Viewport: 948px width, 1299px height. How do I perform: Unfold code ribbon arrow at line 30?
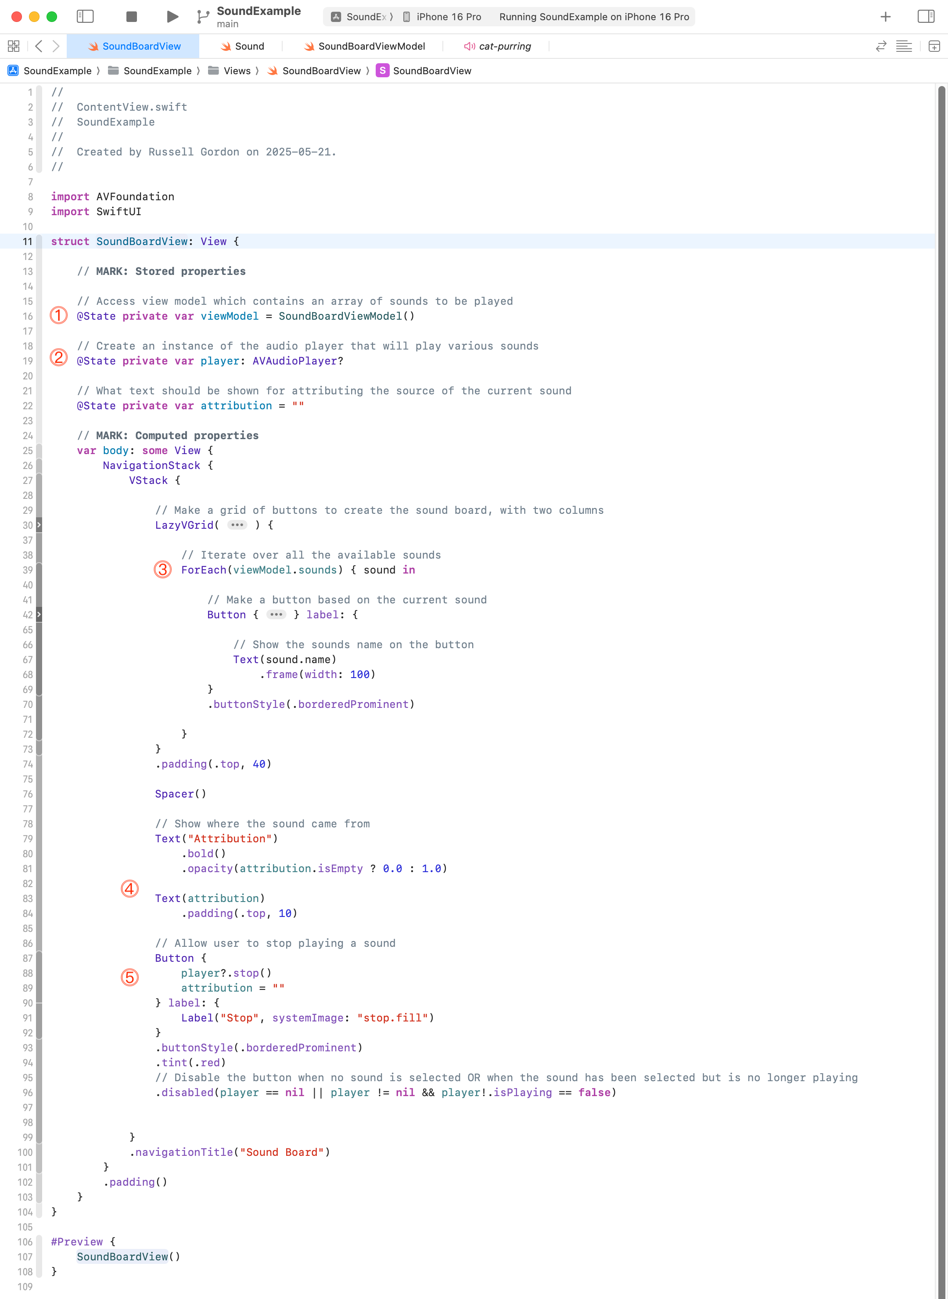(x=39, y=525)
